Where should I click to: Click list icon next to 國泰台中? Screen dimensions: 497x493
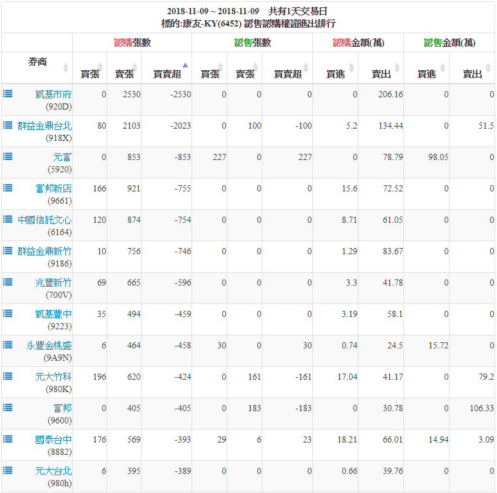[7, 439]
